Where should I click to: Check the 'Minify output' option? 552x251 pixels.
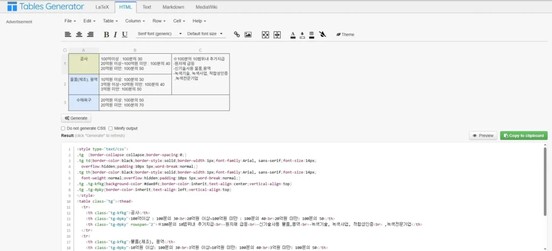(x=111, y=128)
